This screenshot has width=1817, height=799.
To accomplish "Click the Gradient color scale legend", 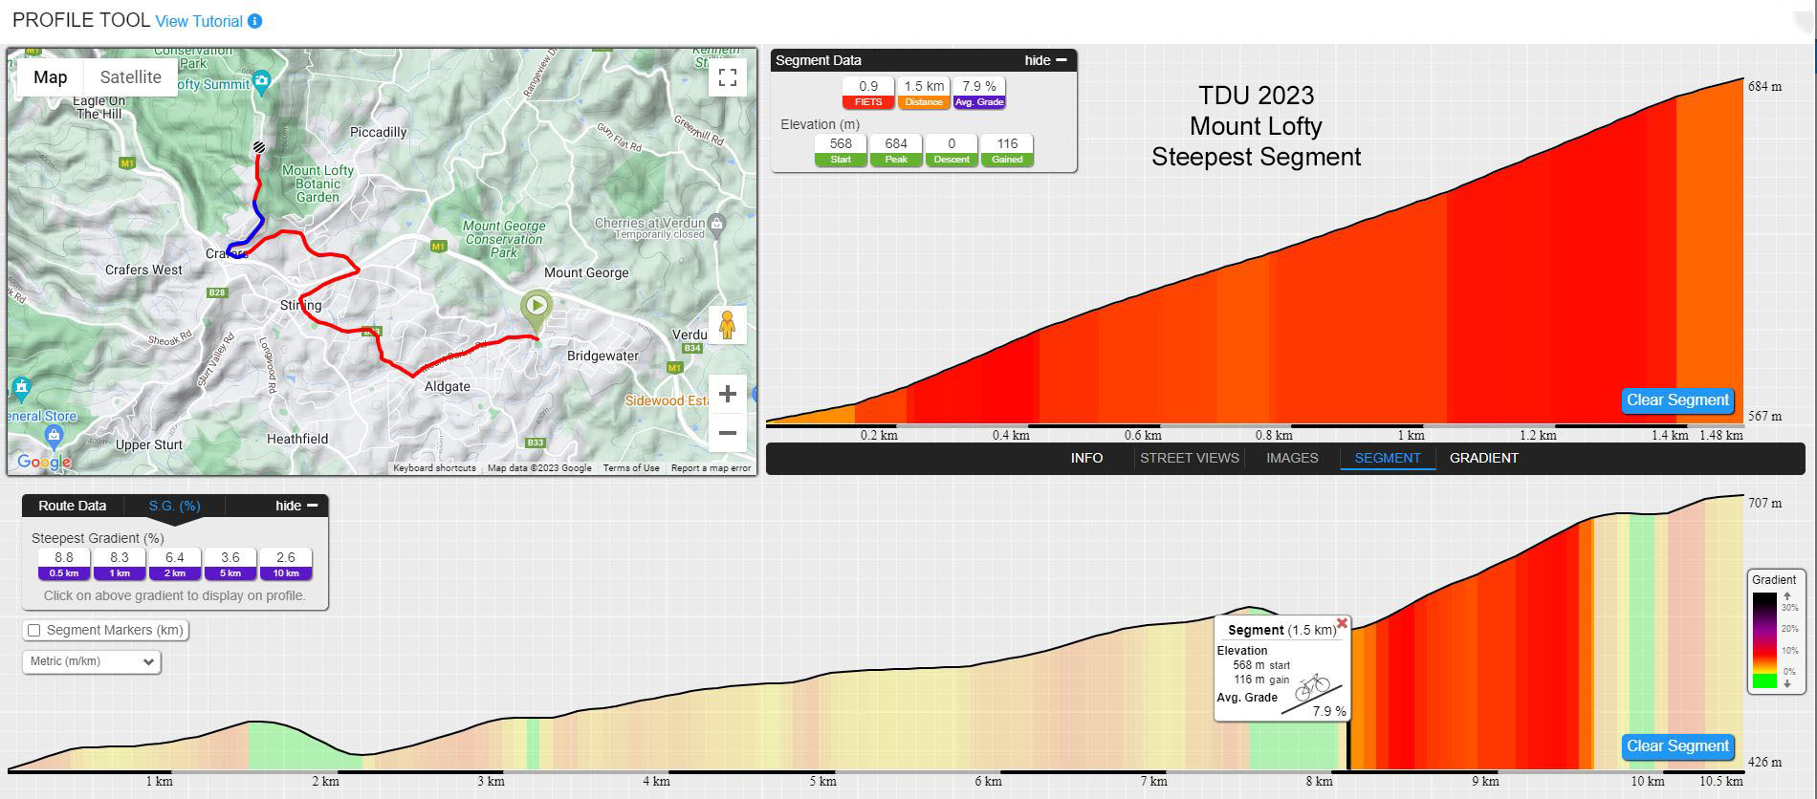I will pyautogui.click(x=1774, y=632).
